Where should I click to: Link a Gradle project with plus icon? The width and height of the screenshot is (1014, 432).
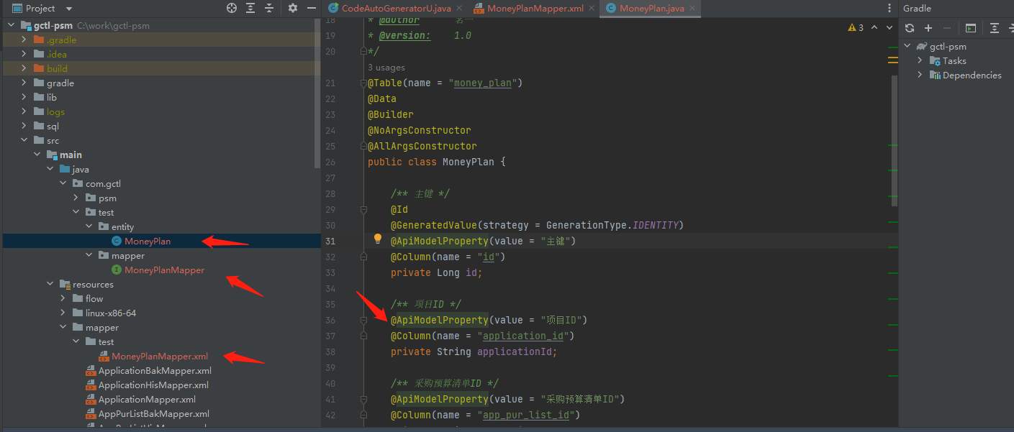click(928, 28)
